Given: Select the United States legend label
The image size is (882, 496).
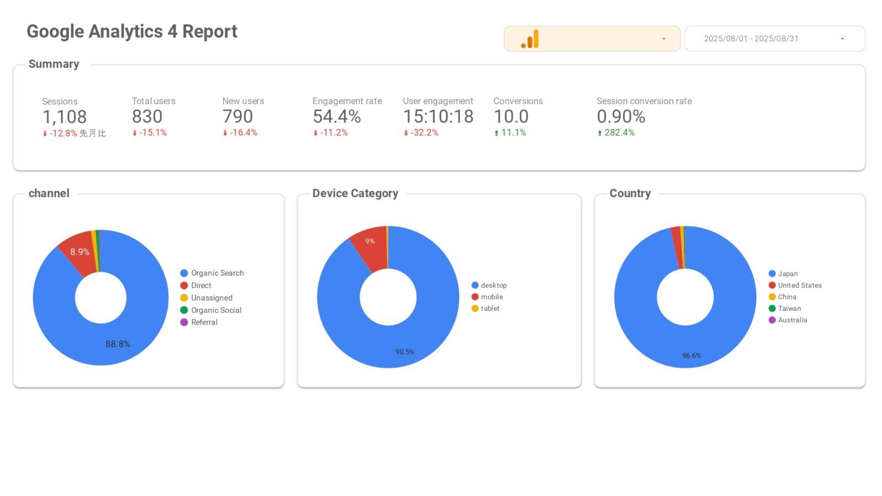Looking at the screenshot, I should (x=800, y=285).
